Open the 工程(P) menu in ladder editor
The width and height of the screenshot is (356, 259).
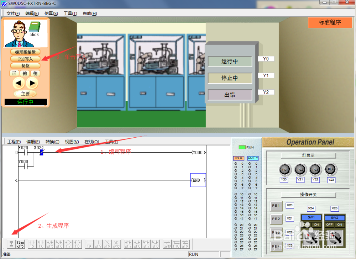pos(14,142)
